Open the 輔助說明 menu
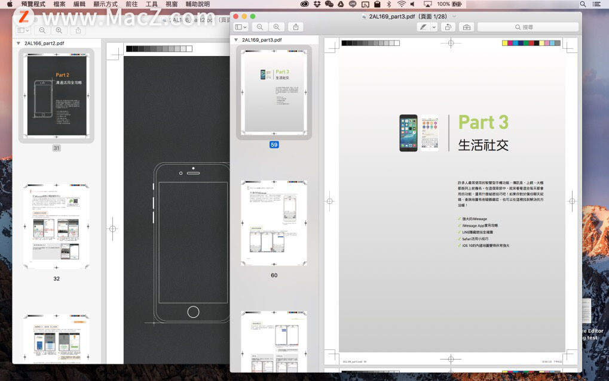 [198, 4]
